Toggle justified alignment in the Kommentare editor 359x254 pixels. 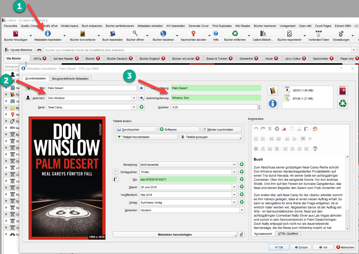click(x=306, y=149)
